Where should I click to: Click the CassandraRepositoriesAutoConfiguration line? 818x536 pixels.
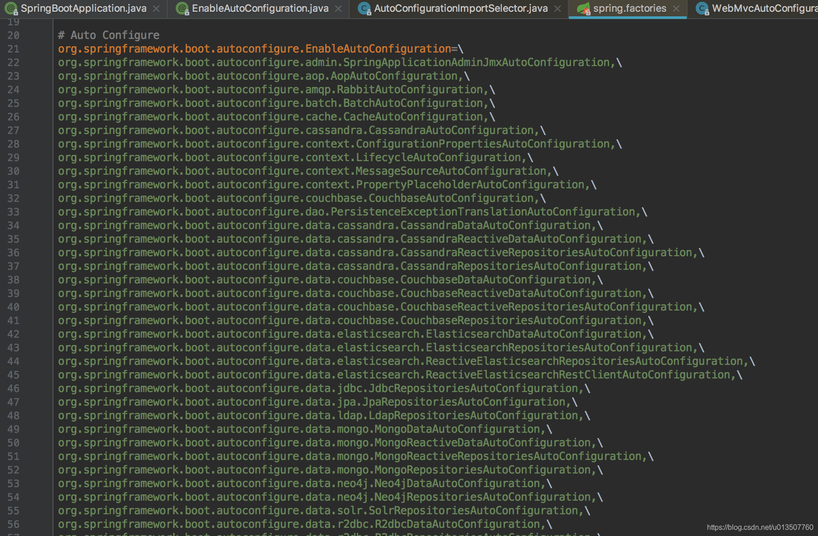[356, 266]
